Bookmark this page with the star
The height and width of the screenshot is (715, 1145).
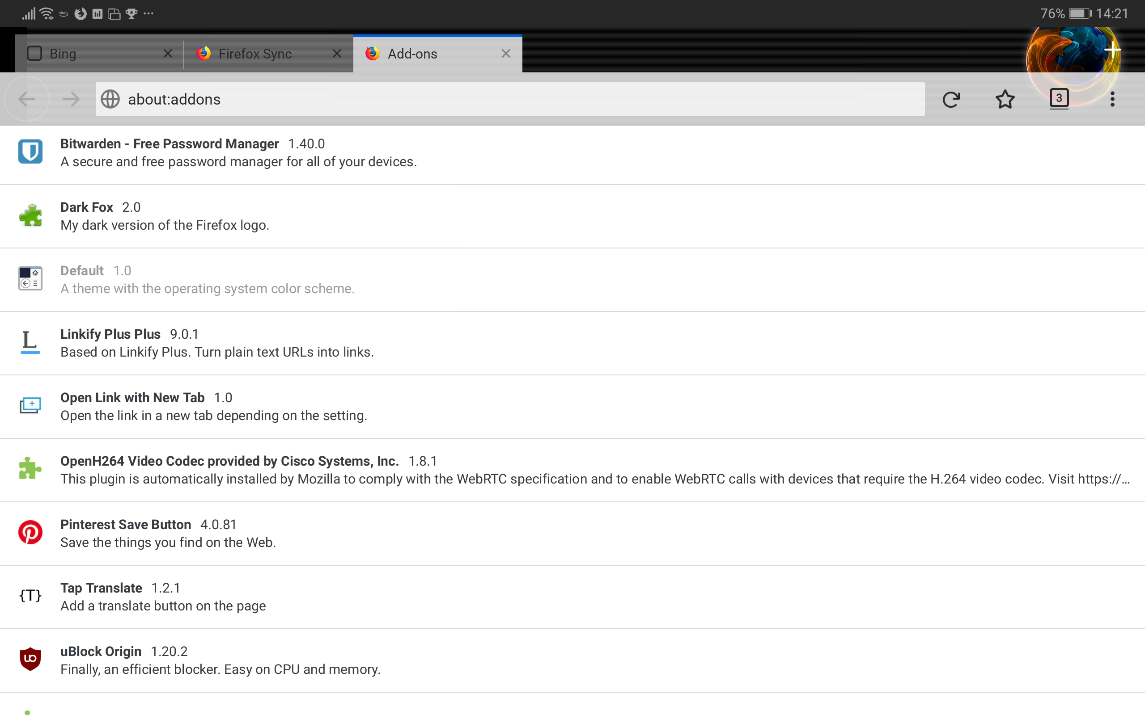[1005, 99]
